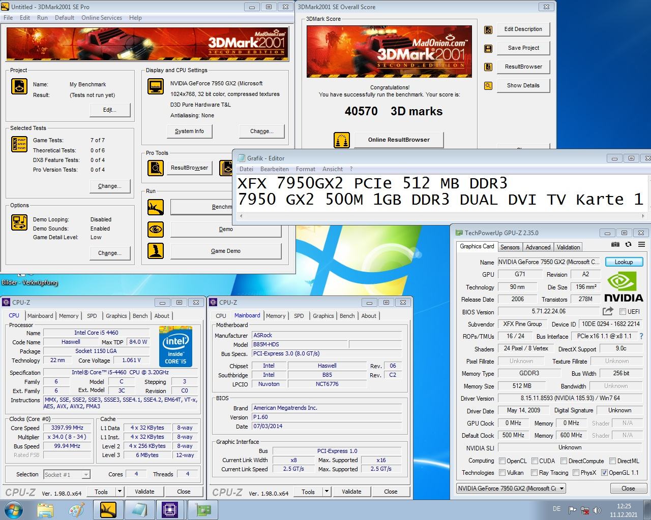Click the DE language indicator in taskbar
The width and height of the screenshot is (651, 520).
556,509
